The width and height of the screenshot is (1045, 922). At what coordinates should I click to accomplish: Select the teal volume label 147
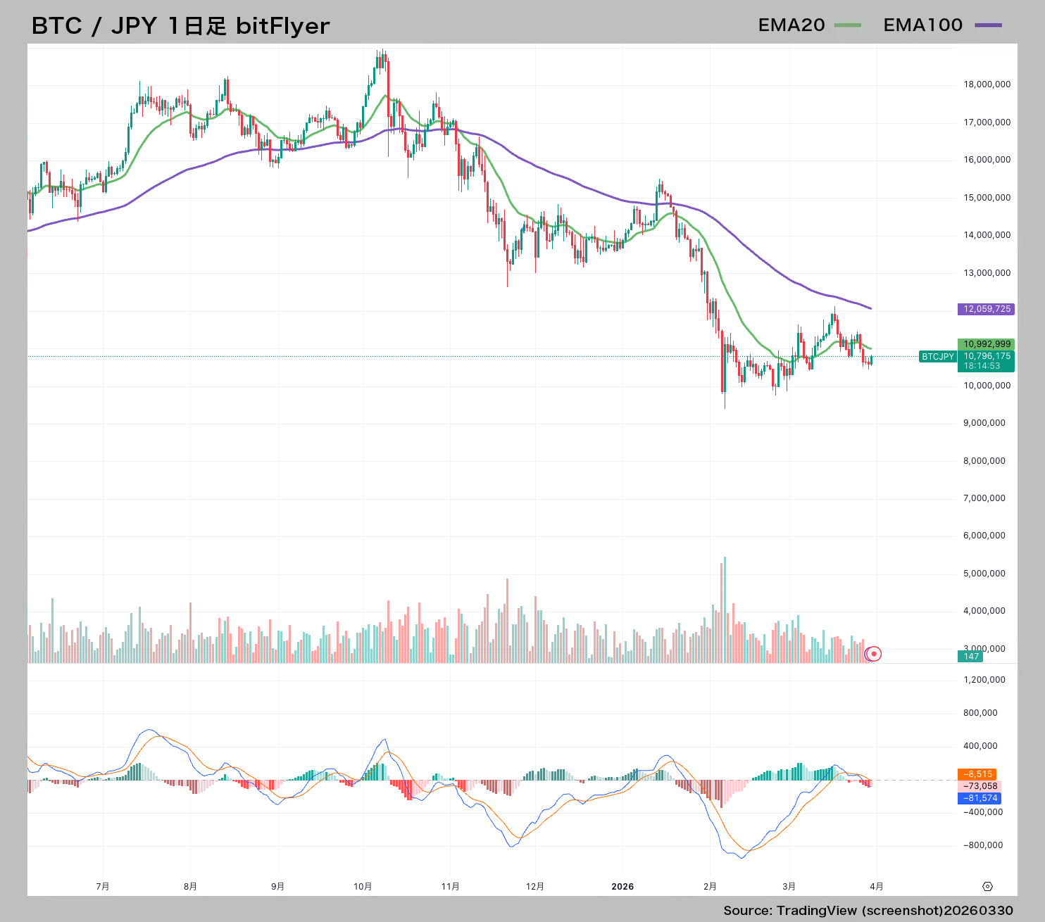point(971,657)
